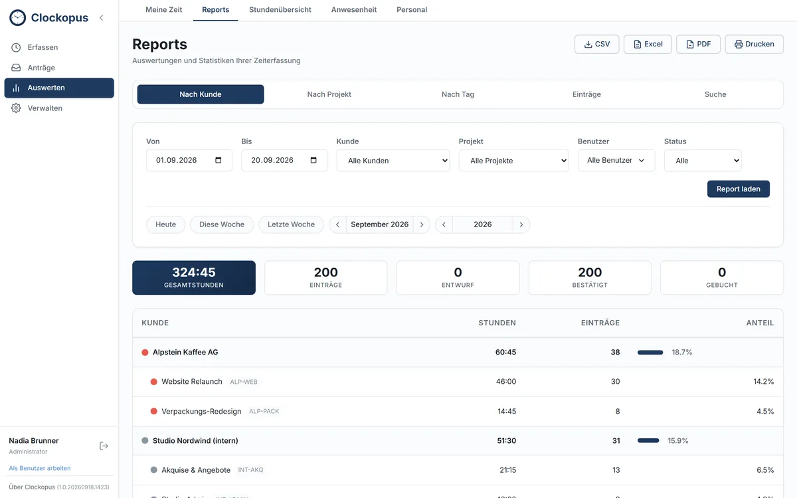Screen dimensions: 797x498
Task: Apply the Diese Woche quick filter
Action: point(222,224)
